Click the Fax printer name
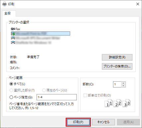The height and width of the screenshot is (128, 142). coord(18,29)
